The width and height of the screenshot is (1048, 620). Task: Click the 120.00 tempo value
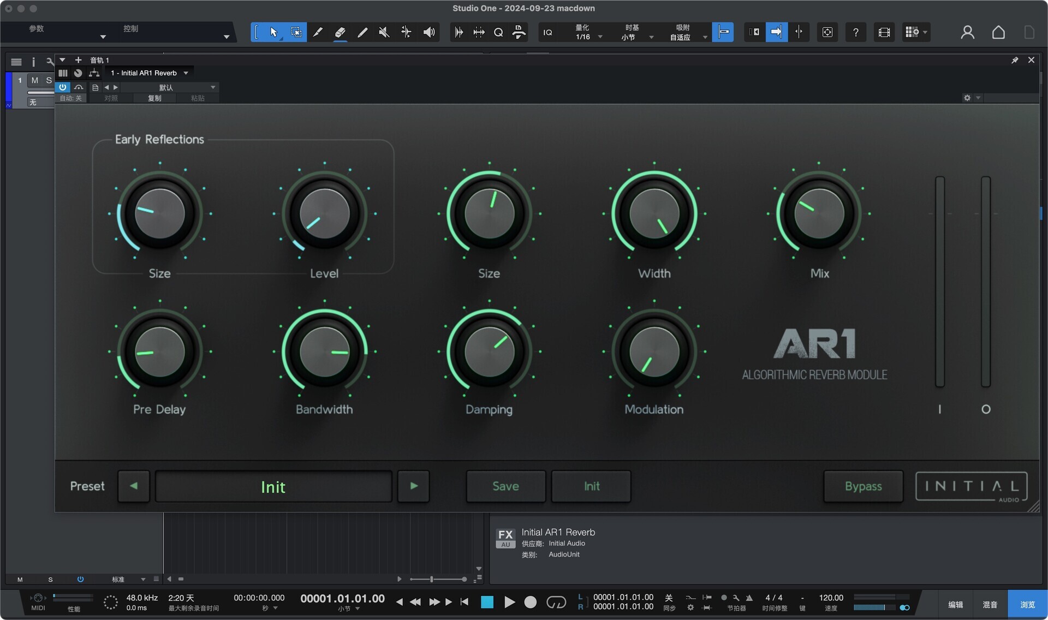pos(831,598)
